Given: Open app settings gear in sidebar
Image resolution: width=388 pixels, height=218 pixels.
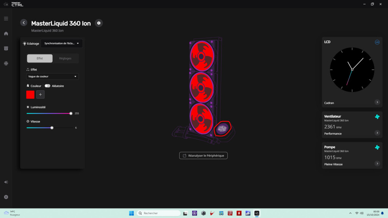Looking at the screenshot, I should [x=6, y=197].
